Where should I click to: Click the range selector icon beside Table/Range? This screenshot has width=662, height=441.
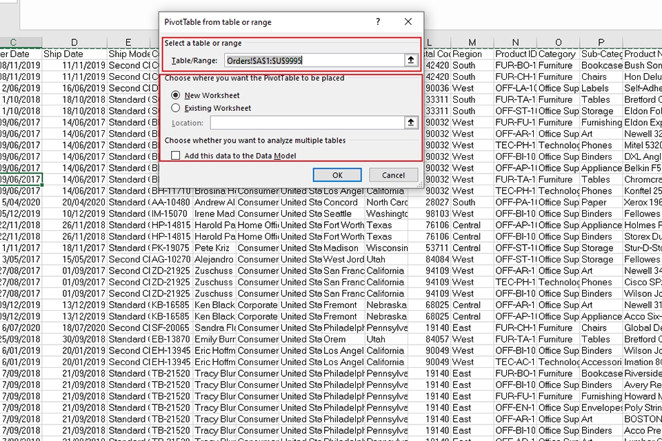click(x=411, y=60)
